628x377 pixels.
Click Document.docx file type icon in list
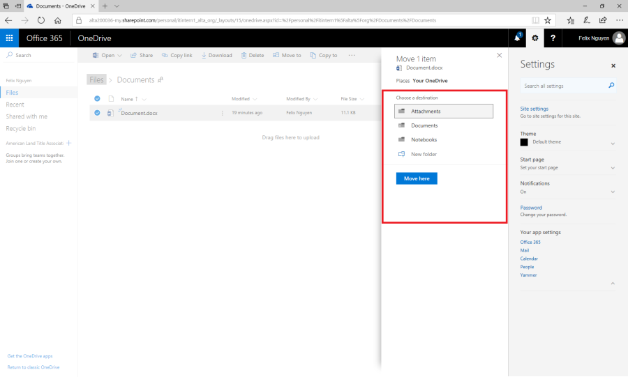pos(110,113)
